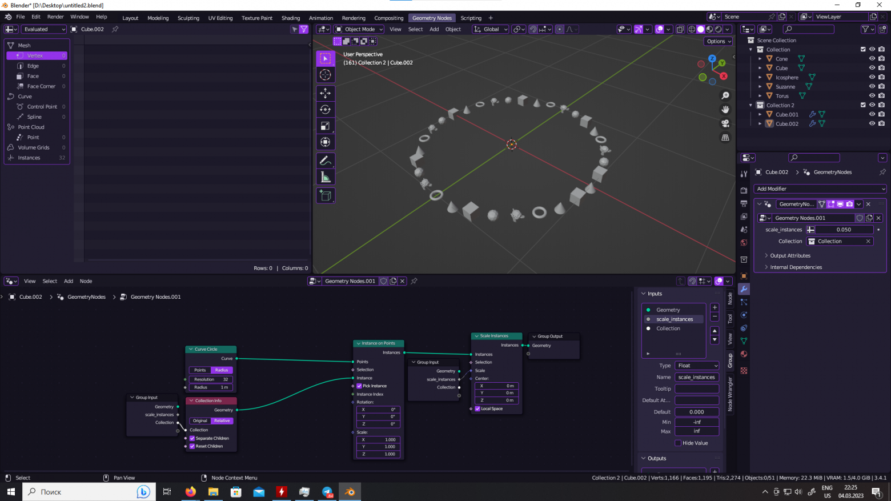Select the Annotate tool in viewport toolbar
Viewport: 891px width, 501px height.
point(326,161)
